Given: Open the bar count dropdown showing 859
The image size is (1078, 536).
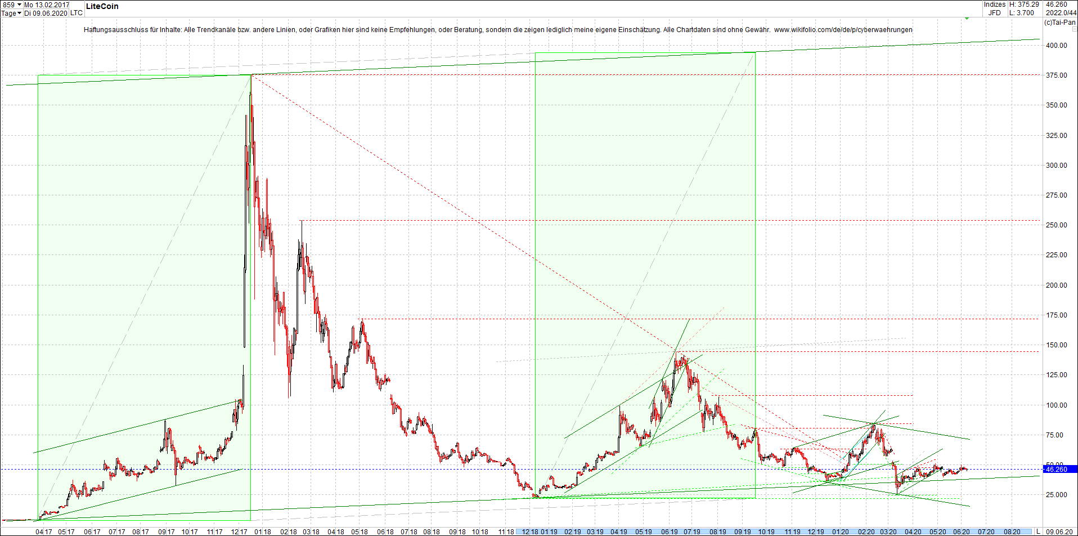Looking at the screenshot, I should point(11,4).
